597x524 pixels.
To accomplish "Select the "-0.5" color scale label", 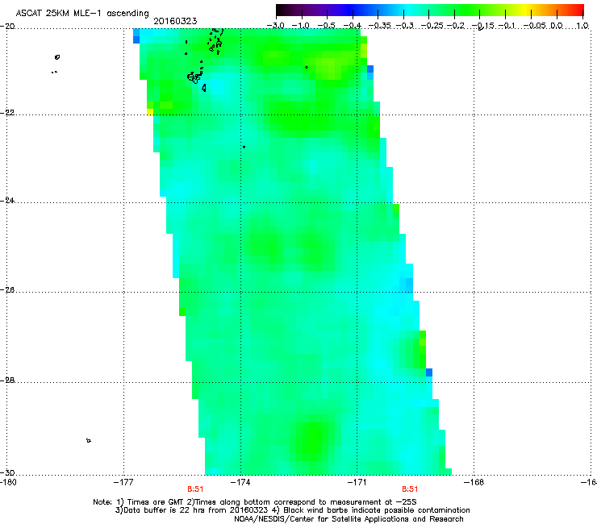I will [x=326, y=26].
